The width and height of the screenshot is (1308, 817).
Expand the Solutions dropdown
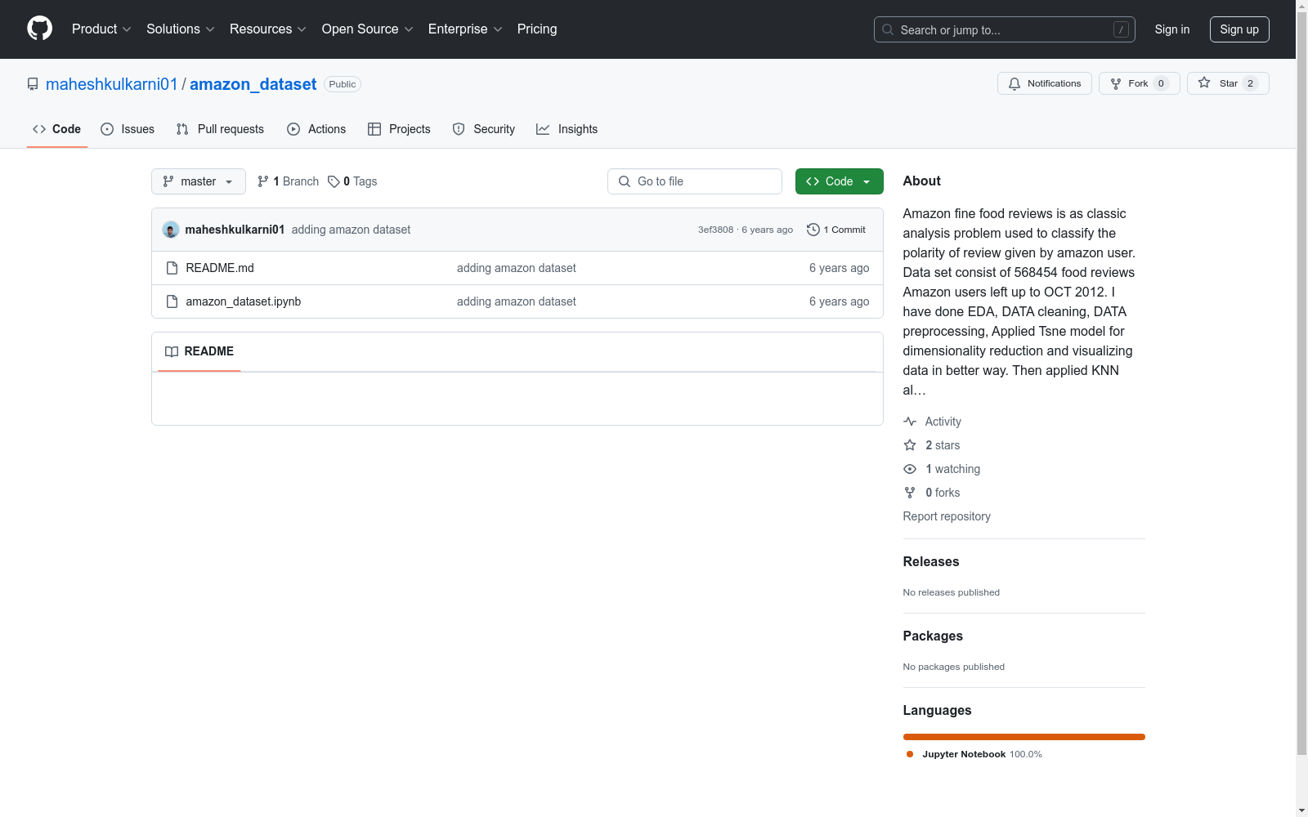pos(181,29)
